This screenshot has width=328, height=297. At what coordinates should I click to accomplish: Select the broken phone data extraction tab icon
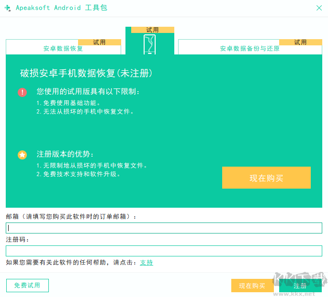[149, 44]
